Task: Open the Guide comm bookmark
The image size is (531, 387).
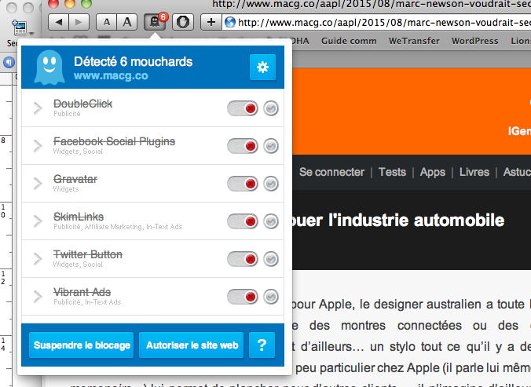Action: [349, 41]
